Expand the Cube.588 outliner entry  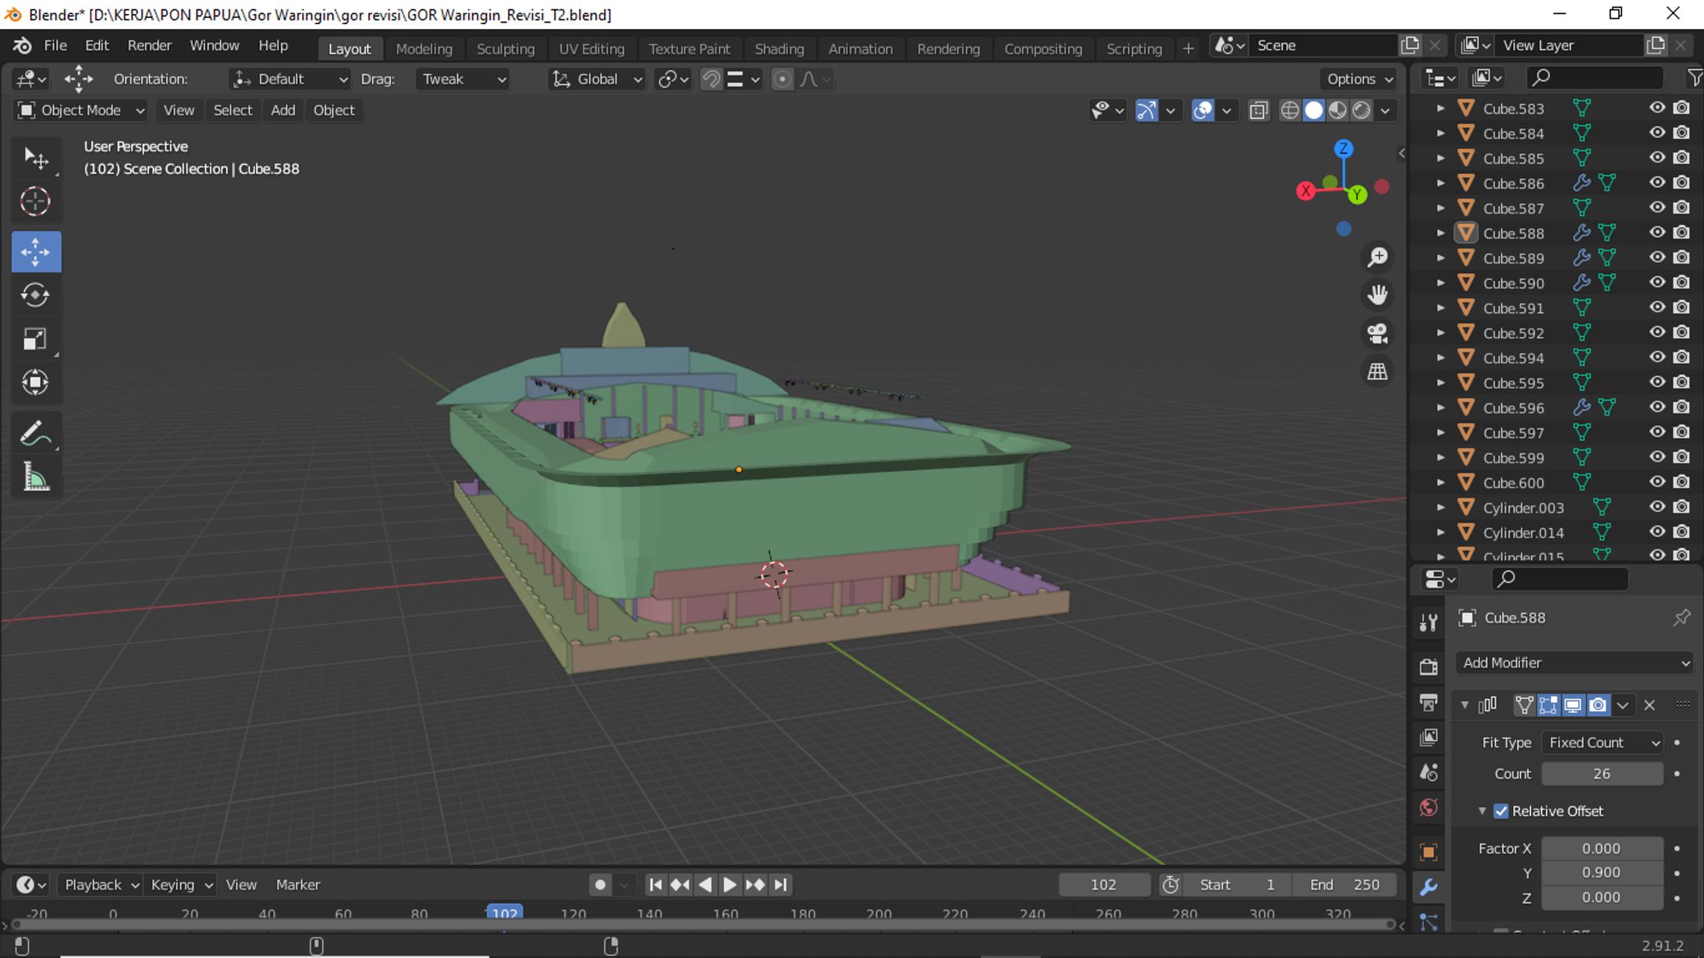1440,233
